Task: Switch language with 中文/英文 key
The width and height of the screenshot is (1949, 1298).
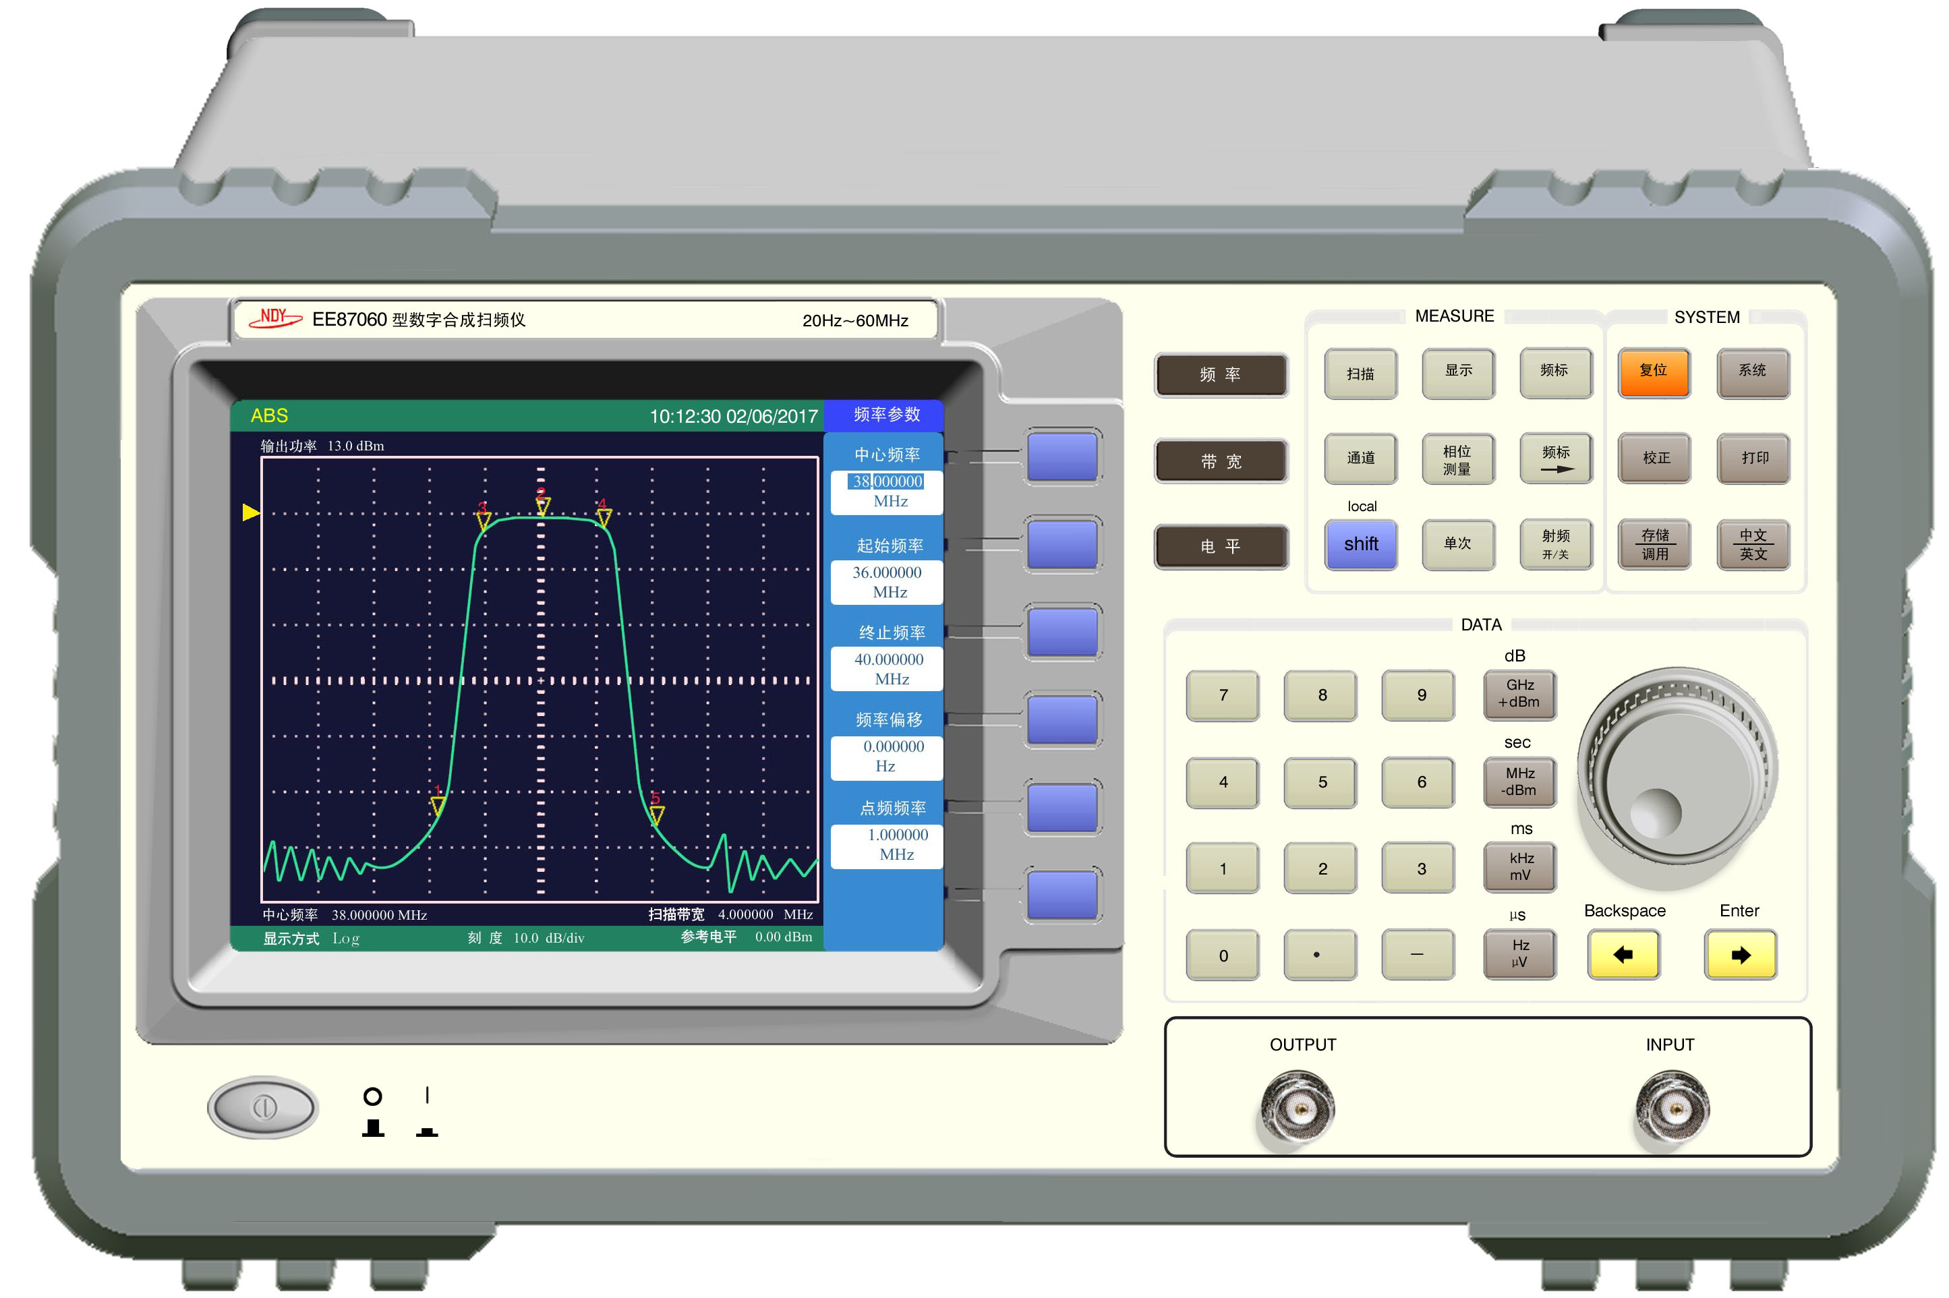Action: [x=1752, y=545]
